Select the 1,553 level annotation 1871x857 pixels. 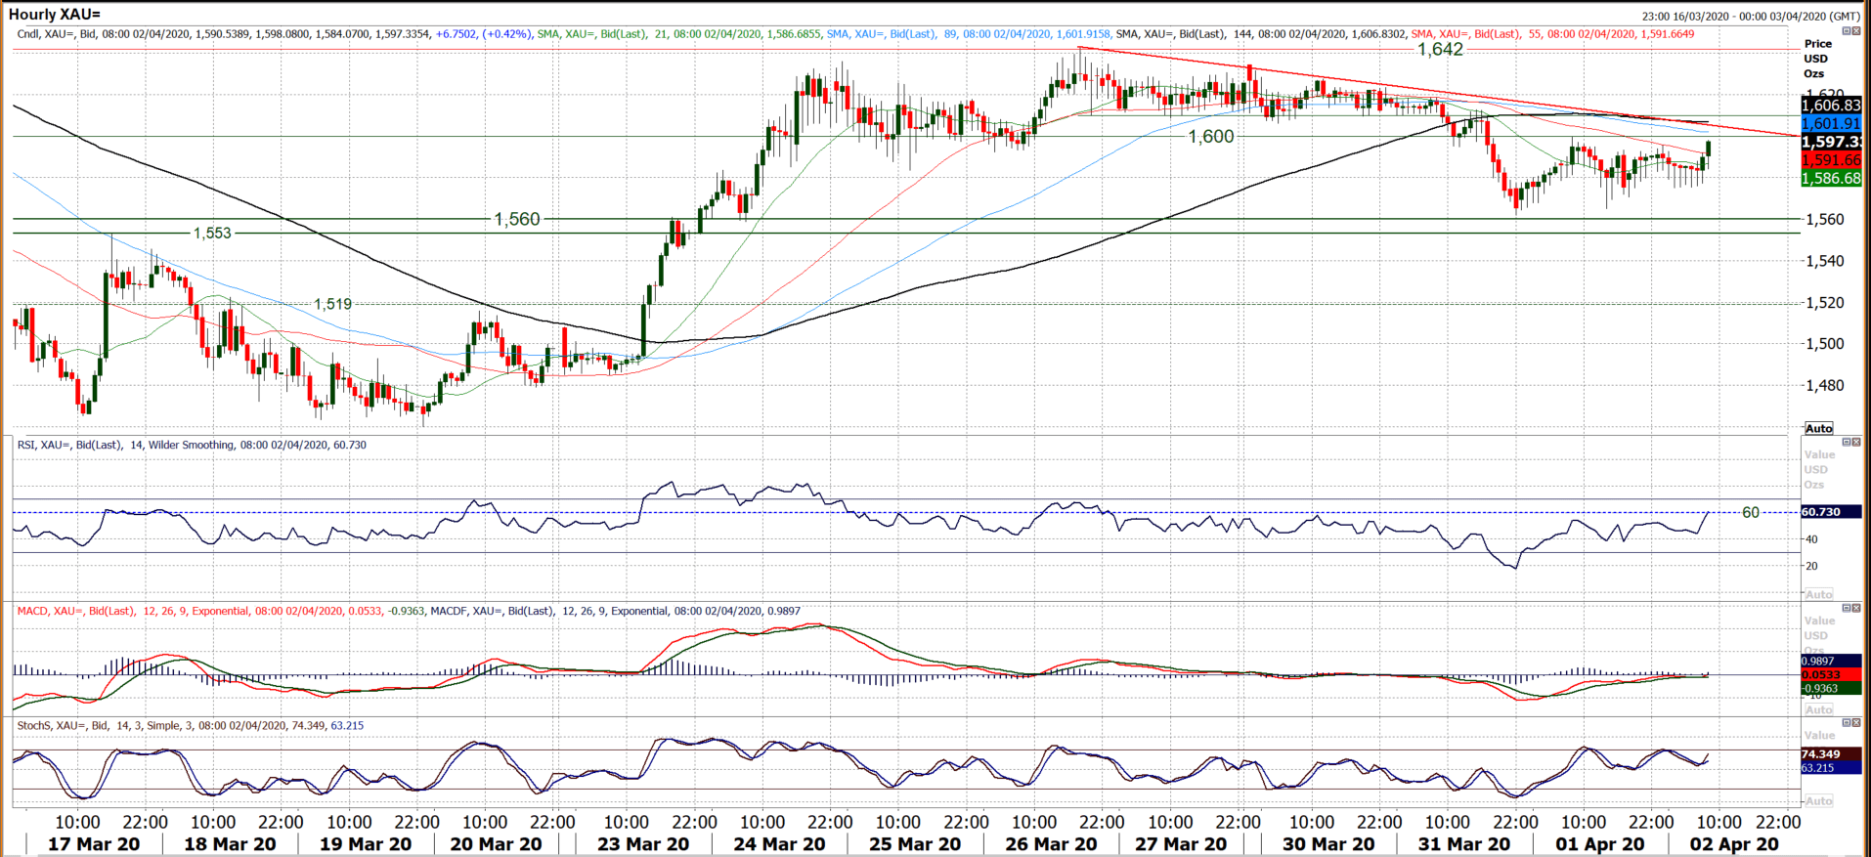212,234
